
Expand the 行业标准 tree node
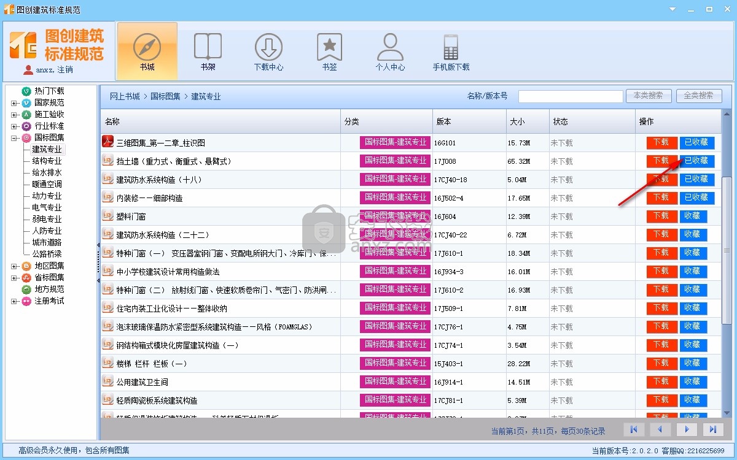click(14, 126)
